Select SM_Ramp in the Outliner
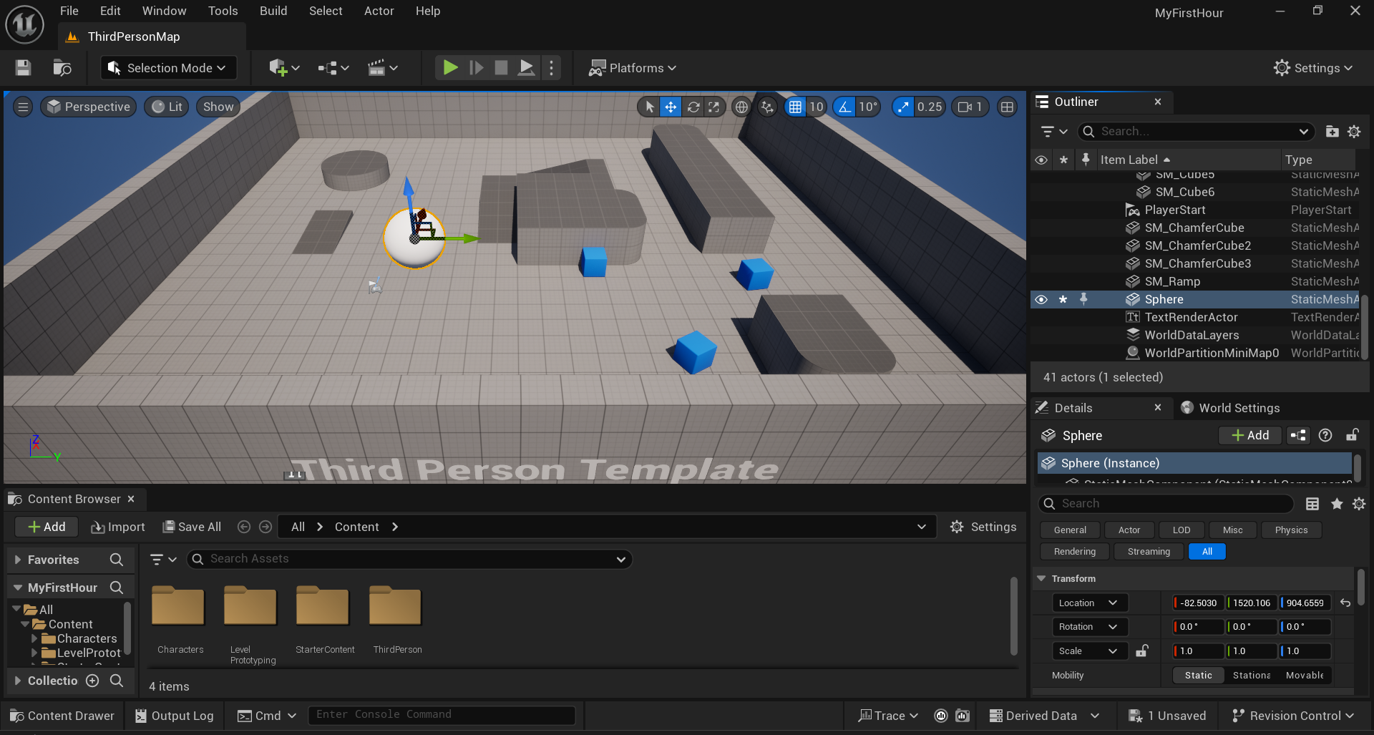The image size is (1374, 735). tap(1172, 281)
